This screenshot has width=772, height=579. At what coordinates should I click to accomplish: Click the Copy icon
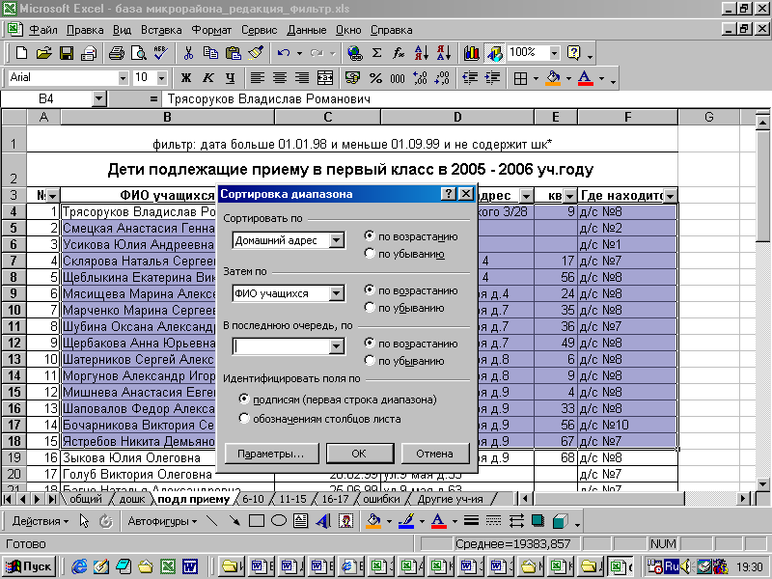click(210, 53)
